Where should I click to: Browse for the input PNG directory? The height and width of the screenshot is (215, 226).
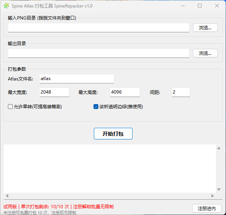click(205, 28)
